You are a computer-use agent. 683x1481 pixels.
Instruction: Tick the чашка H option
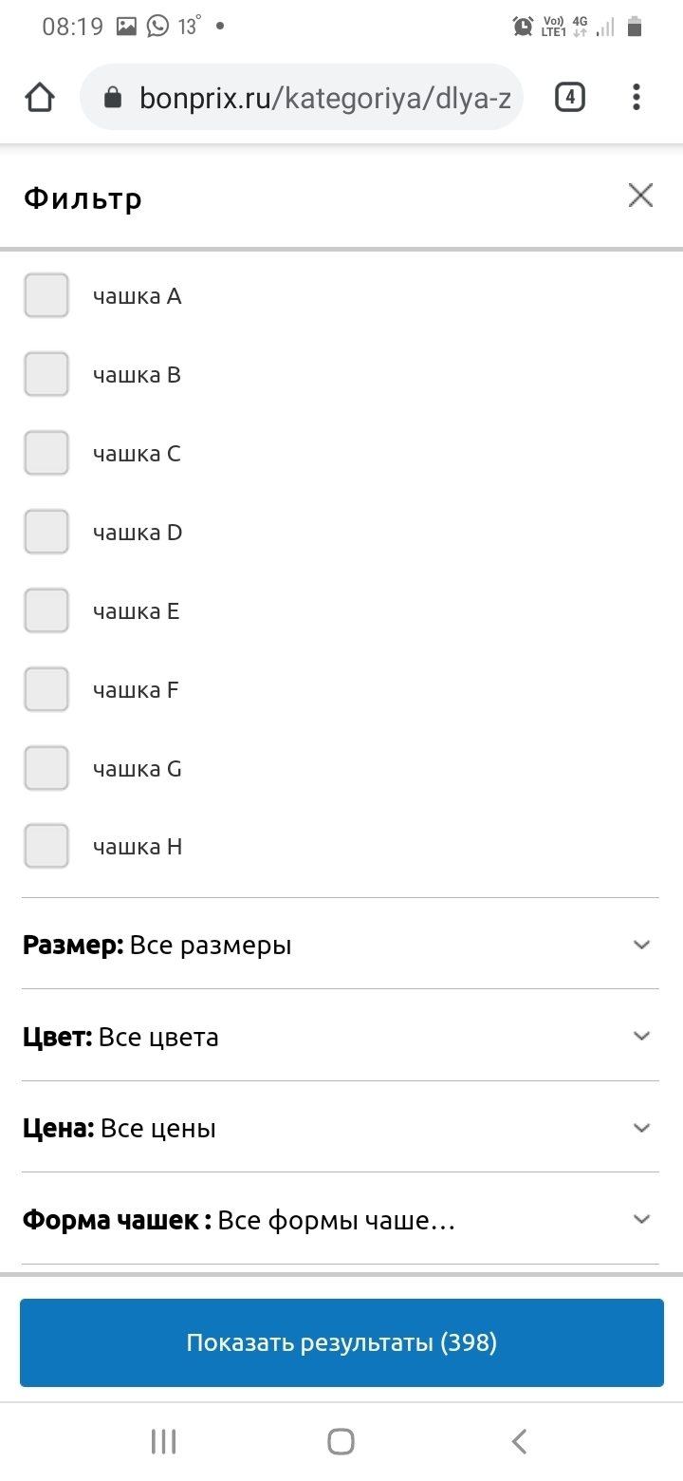point(46,847)
